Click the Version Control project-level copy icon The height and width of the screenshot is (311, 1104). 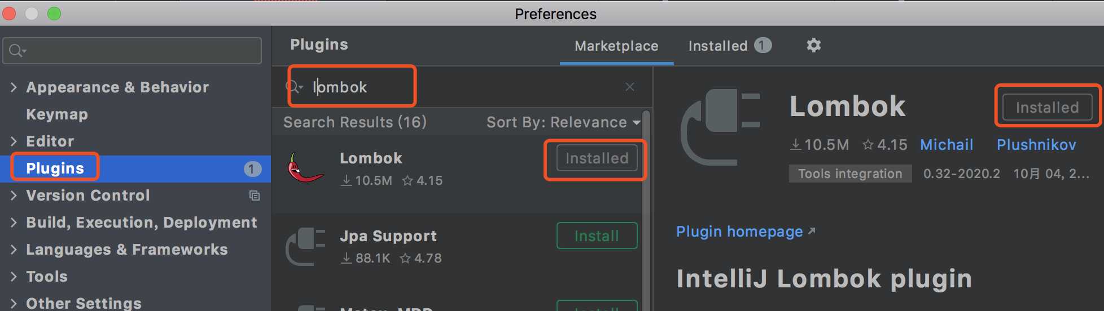pyautogui.click(x=255, y=196)
